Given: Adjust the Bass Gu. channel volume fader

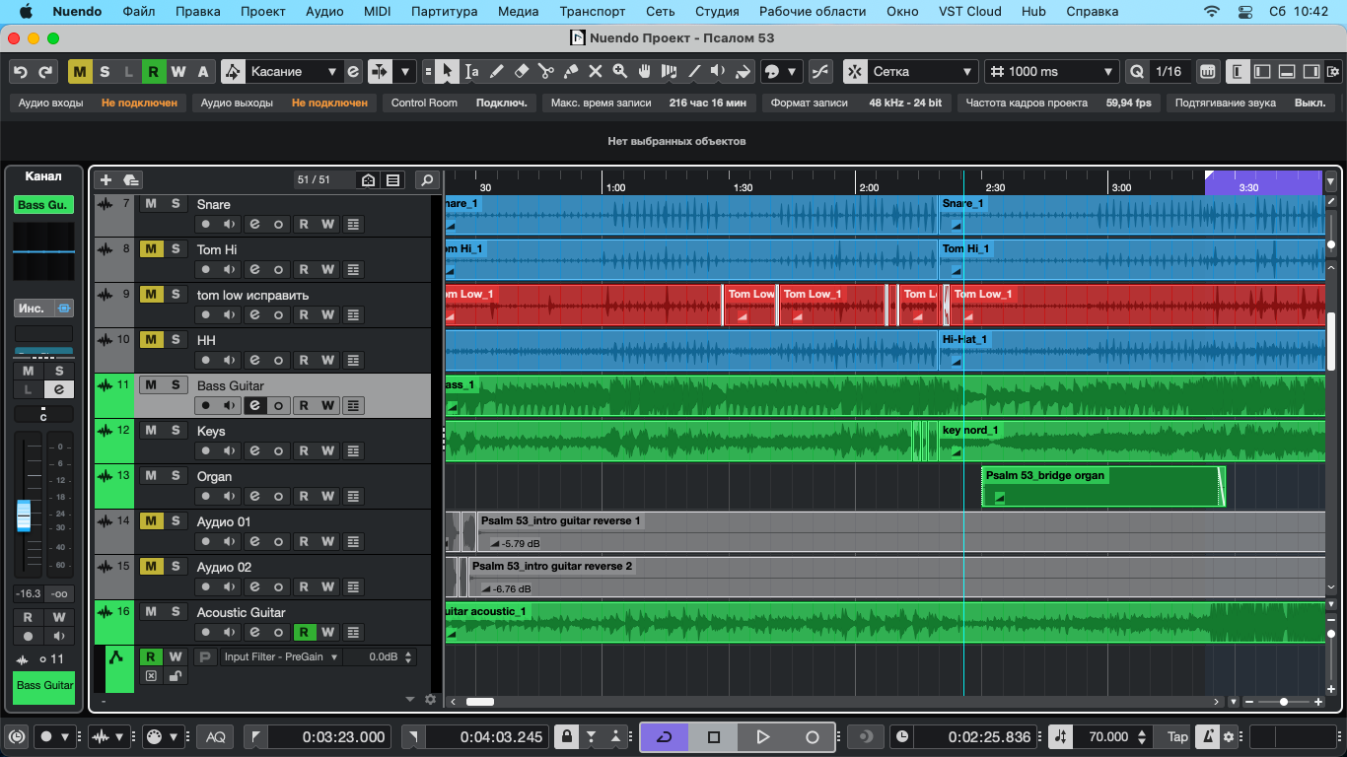Looking at the screenshot, I should pos(24,515).
